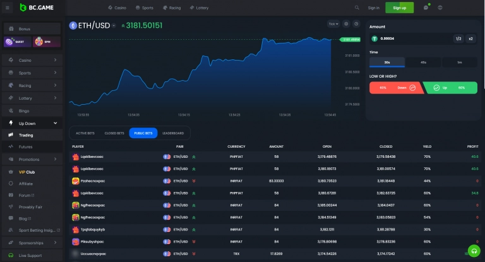Viewport: 485px width, 262px height.
Task: Click the green Sign up button
Action: click(399, 8)
